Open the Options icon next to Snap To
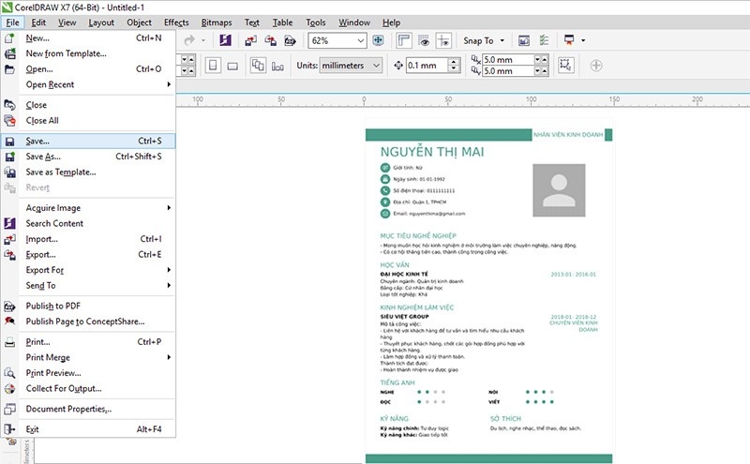The height and width of the screenshot is (464, 750). [523, 40]
